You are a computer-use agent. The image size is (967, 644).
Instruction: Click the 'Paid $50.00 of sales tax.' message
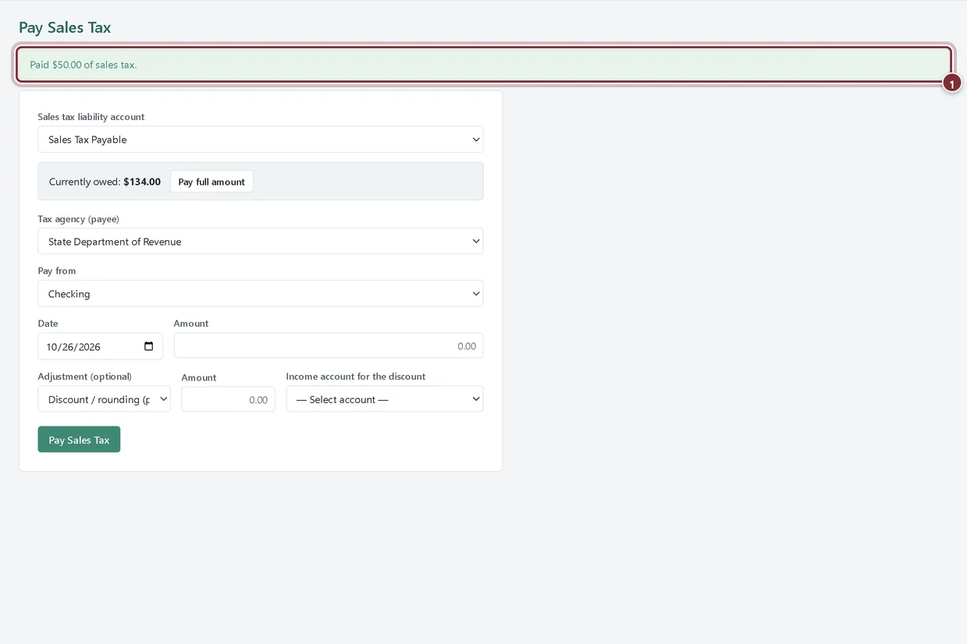pos(84,65)
